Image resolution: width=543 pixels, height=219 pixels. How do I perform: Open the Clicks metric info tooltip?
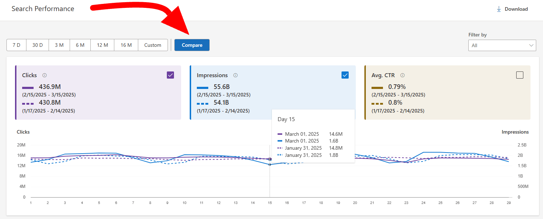pyautogui.click(x=44, y=75)
